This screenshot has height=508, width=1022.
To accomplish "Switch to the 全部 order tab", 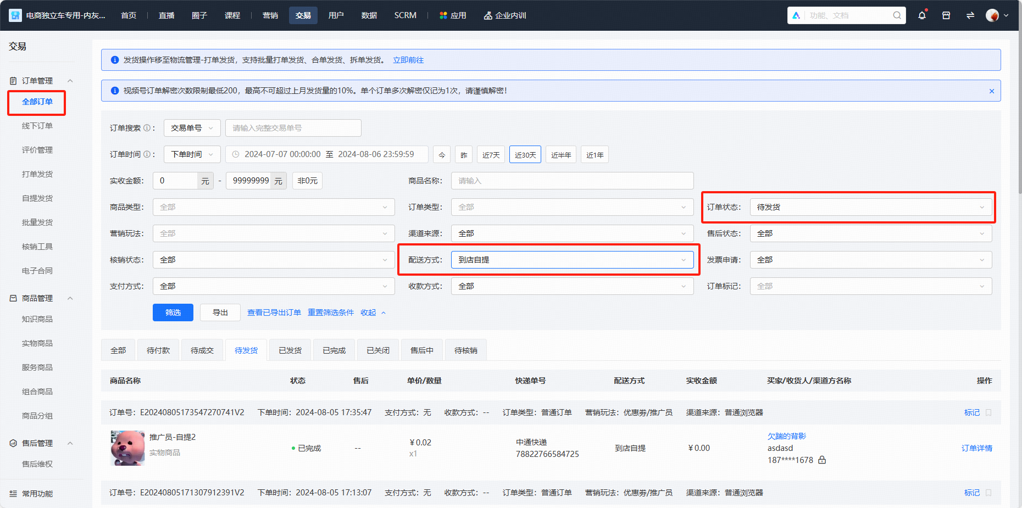I will [x=118, y=350].
